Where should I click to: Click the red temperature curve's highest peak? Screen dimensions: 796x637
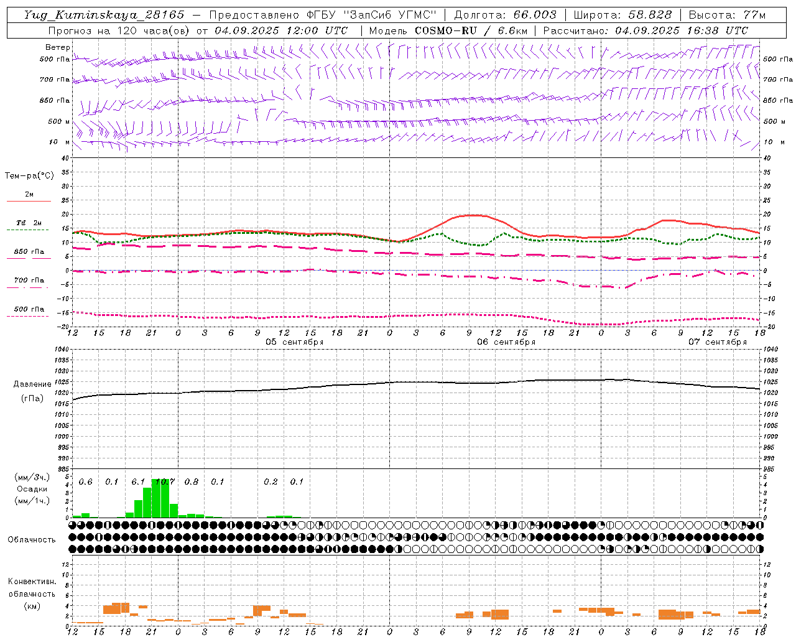pos(474,215)
